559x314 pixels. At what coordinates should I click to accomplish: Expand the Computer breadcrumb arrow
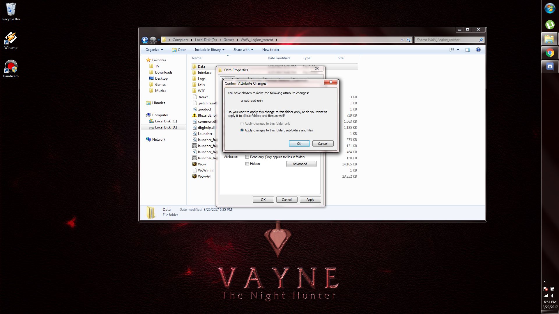(x=192, y=40)
